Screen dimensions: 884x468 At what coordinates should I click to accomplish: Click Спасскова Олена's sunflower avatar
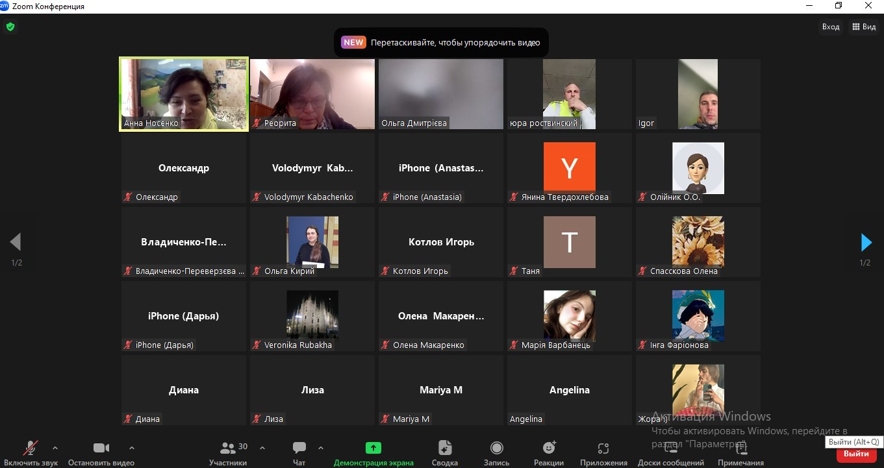pyautogui.click(x=698, y=242)
